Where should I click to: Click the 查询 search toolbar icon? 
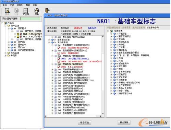pyautogui.click(x=7, y=11)
